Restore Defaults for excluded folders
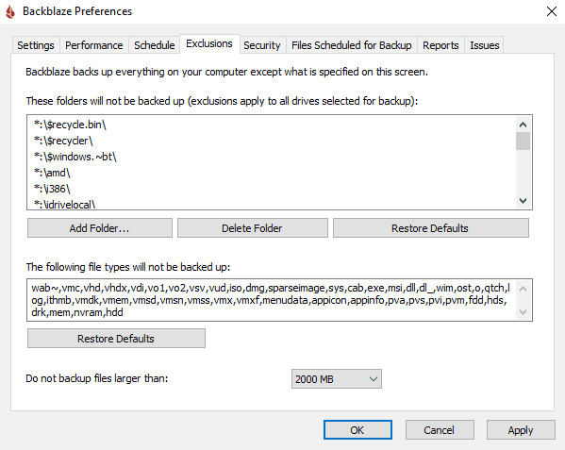This screenshot has width=565, height=450. click(431, 228)
